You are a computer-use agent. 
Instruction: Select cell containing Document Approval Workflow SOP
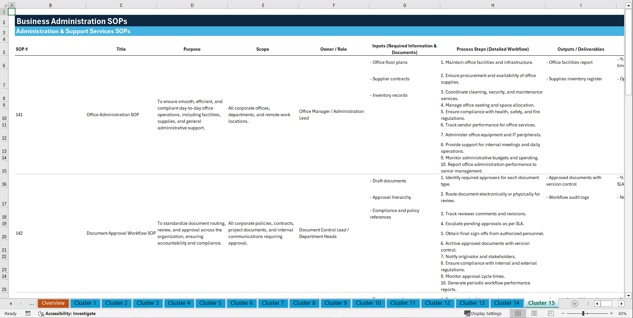point(121,233)
